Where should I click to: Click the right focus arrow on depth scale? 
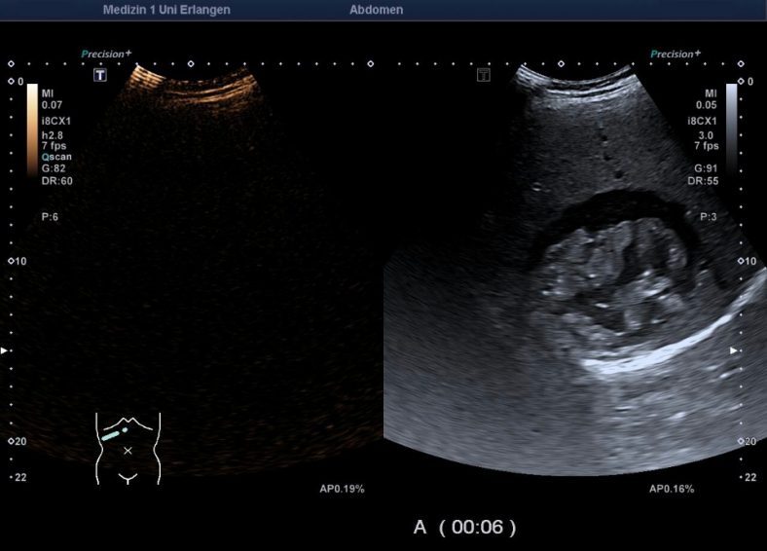(735, 349)
